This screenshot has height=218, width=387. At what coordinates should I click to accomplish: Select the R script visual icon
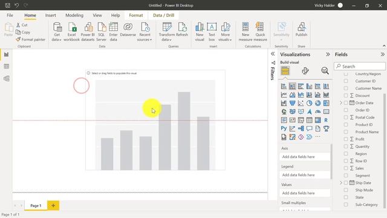click(x=326, y=120)
